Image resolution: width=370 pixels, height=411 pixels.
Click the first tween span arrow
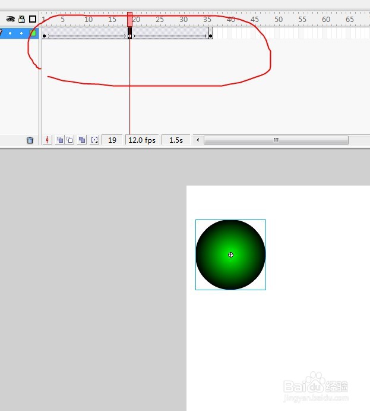[x=87, y=36]
